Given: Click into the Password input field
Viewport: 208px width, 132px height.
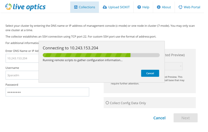Looking at the screenshot, I should point(47,92).
